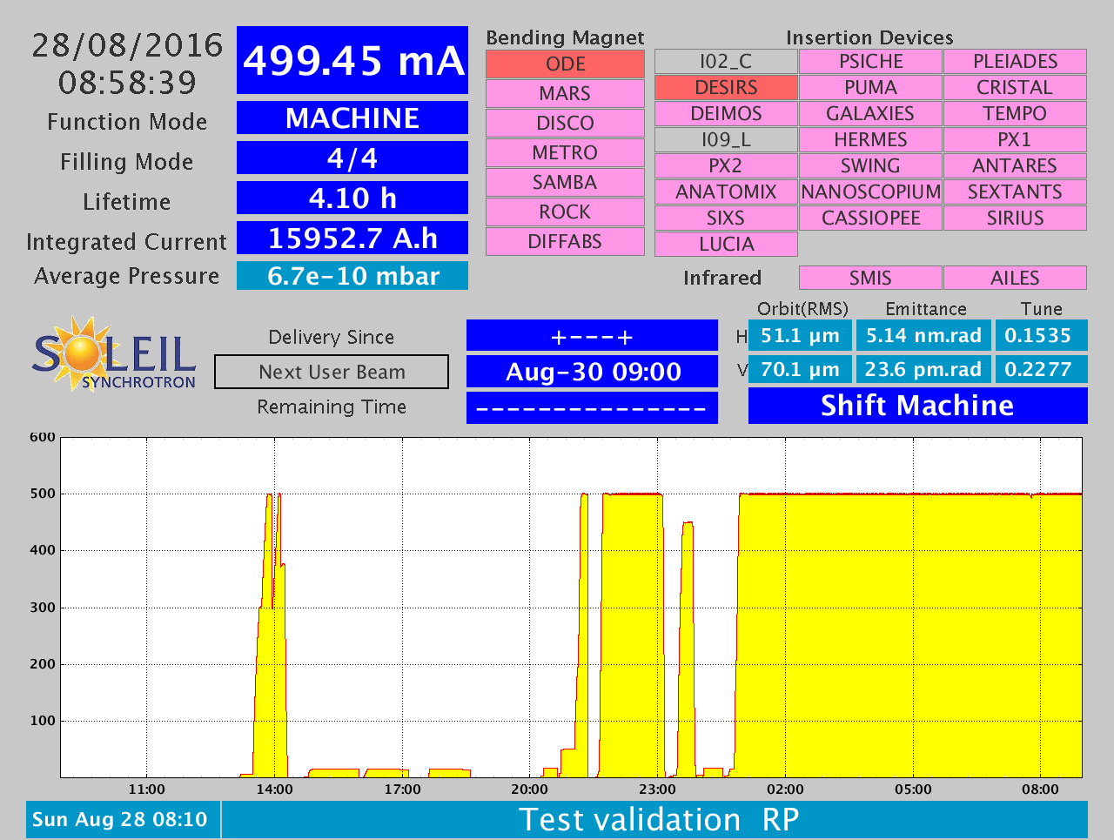
Task: Click the vertical tune 0.2277 value
Action: coord(1041,369)
